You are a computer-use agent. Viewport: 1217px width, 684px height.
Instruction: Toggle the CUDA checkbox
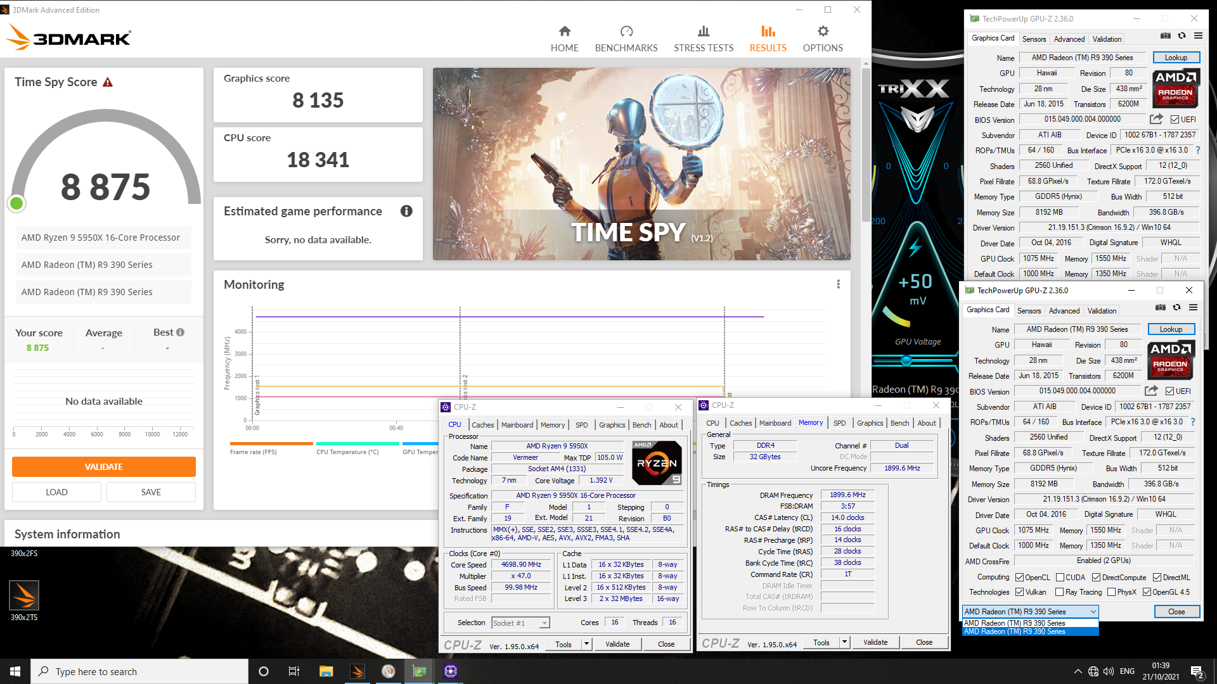point(1060,578)
